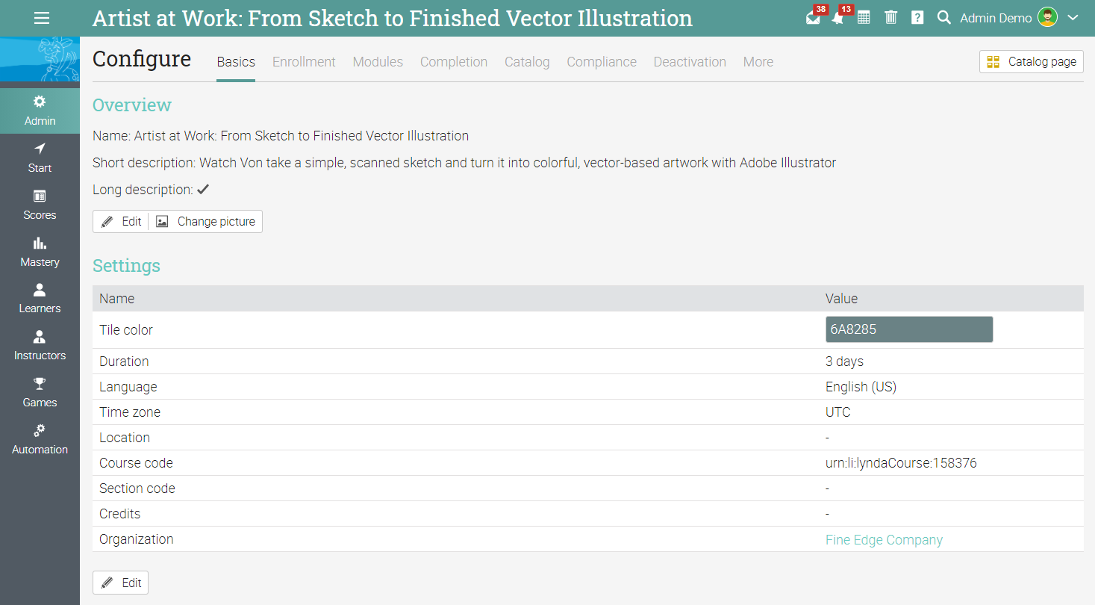1095x605 pixels.
Task: Click the 6A8285 tile color swatch
Action: pyautogui.click(x=909, y=329)
